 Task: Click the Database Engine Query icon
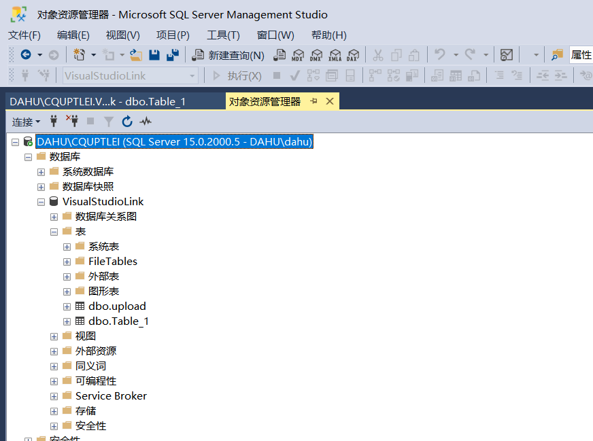click(279, 55)
